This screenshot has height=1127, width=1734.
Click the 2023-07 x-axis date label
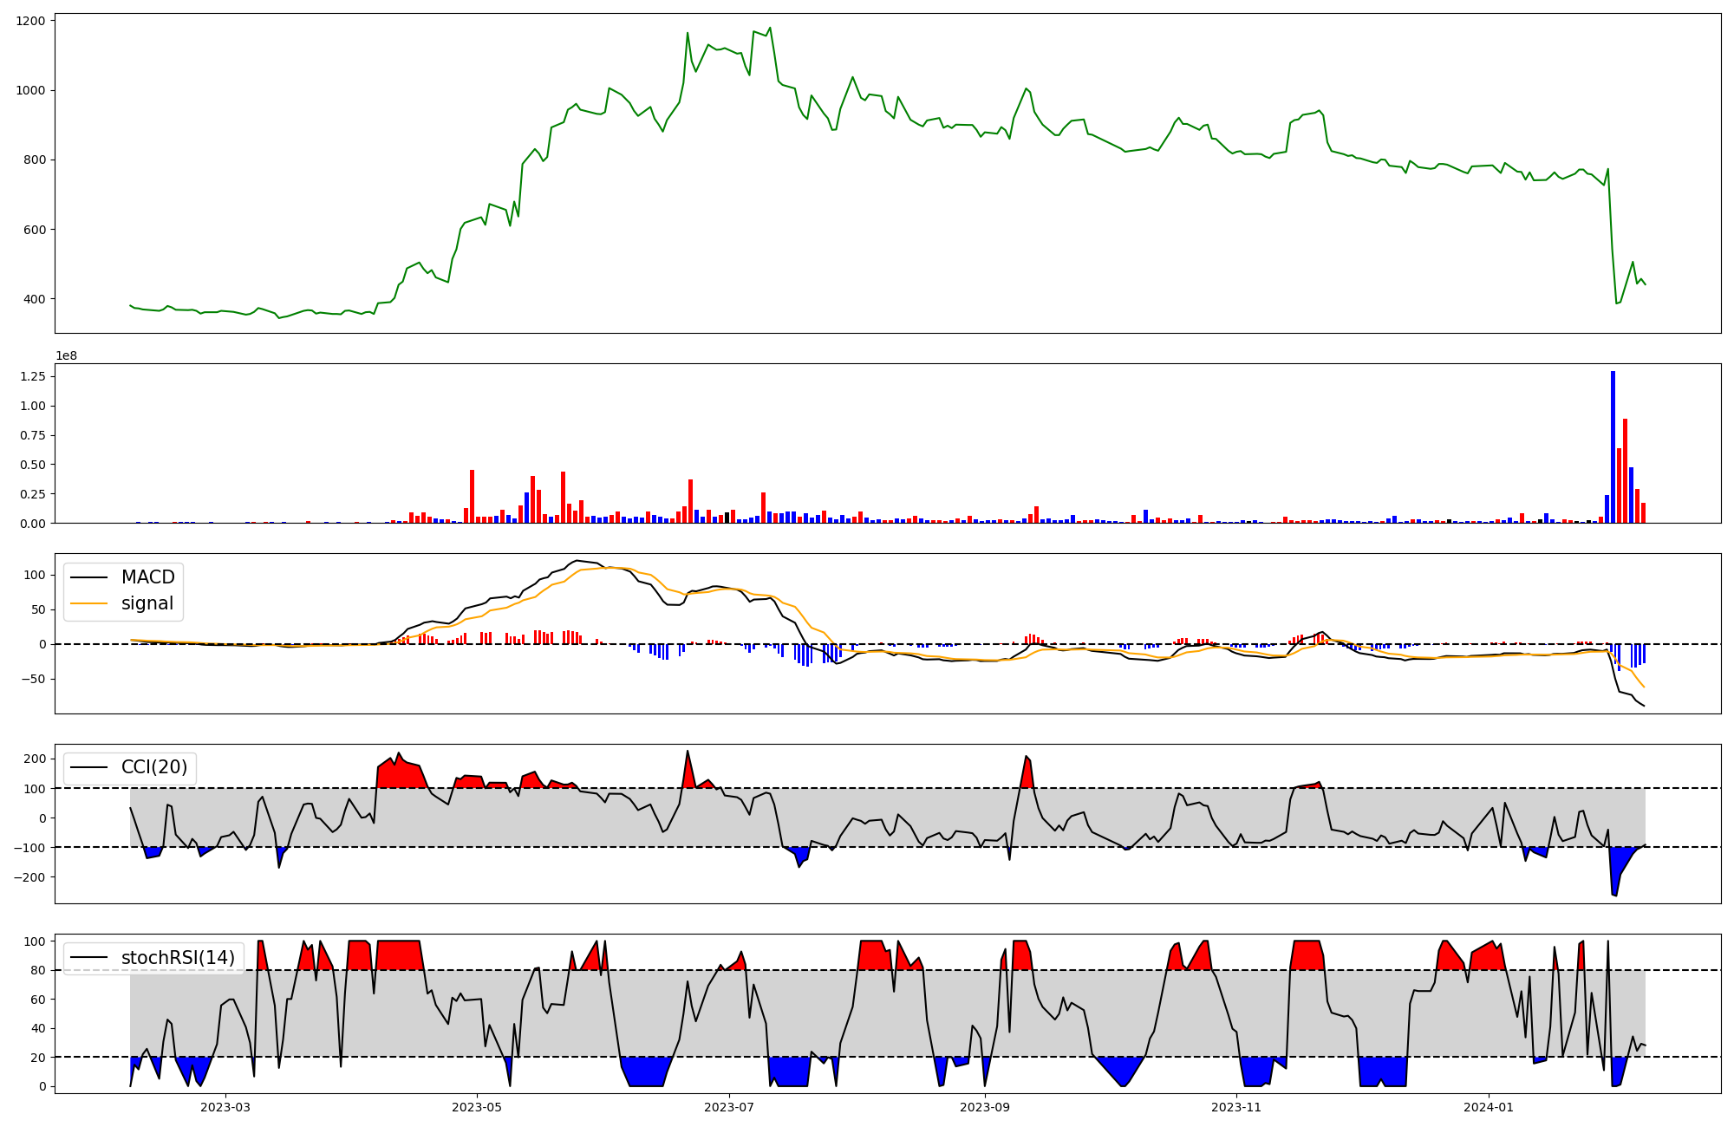729,1107
